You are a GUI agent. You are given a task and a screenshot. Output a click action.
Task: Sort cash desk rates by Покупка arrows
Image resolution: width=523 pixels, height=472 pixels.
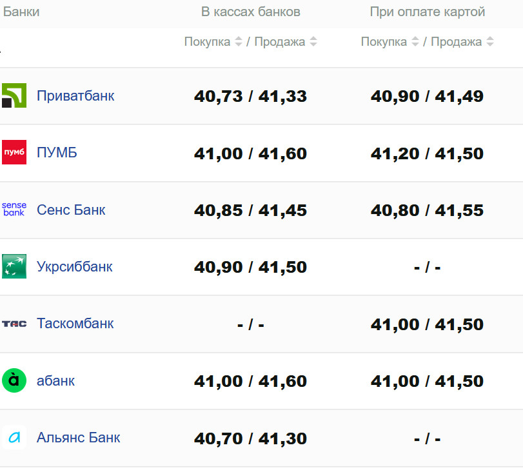pyautogui.click(x=239, y=42)
